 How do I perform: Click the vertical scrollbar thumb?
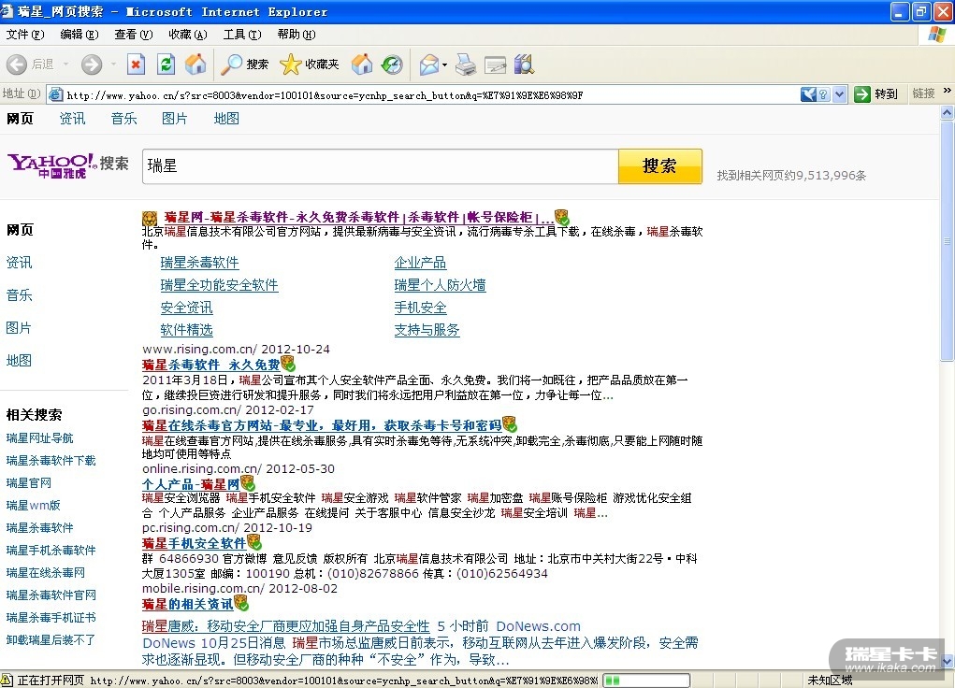click(x=948, y=241)
